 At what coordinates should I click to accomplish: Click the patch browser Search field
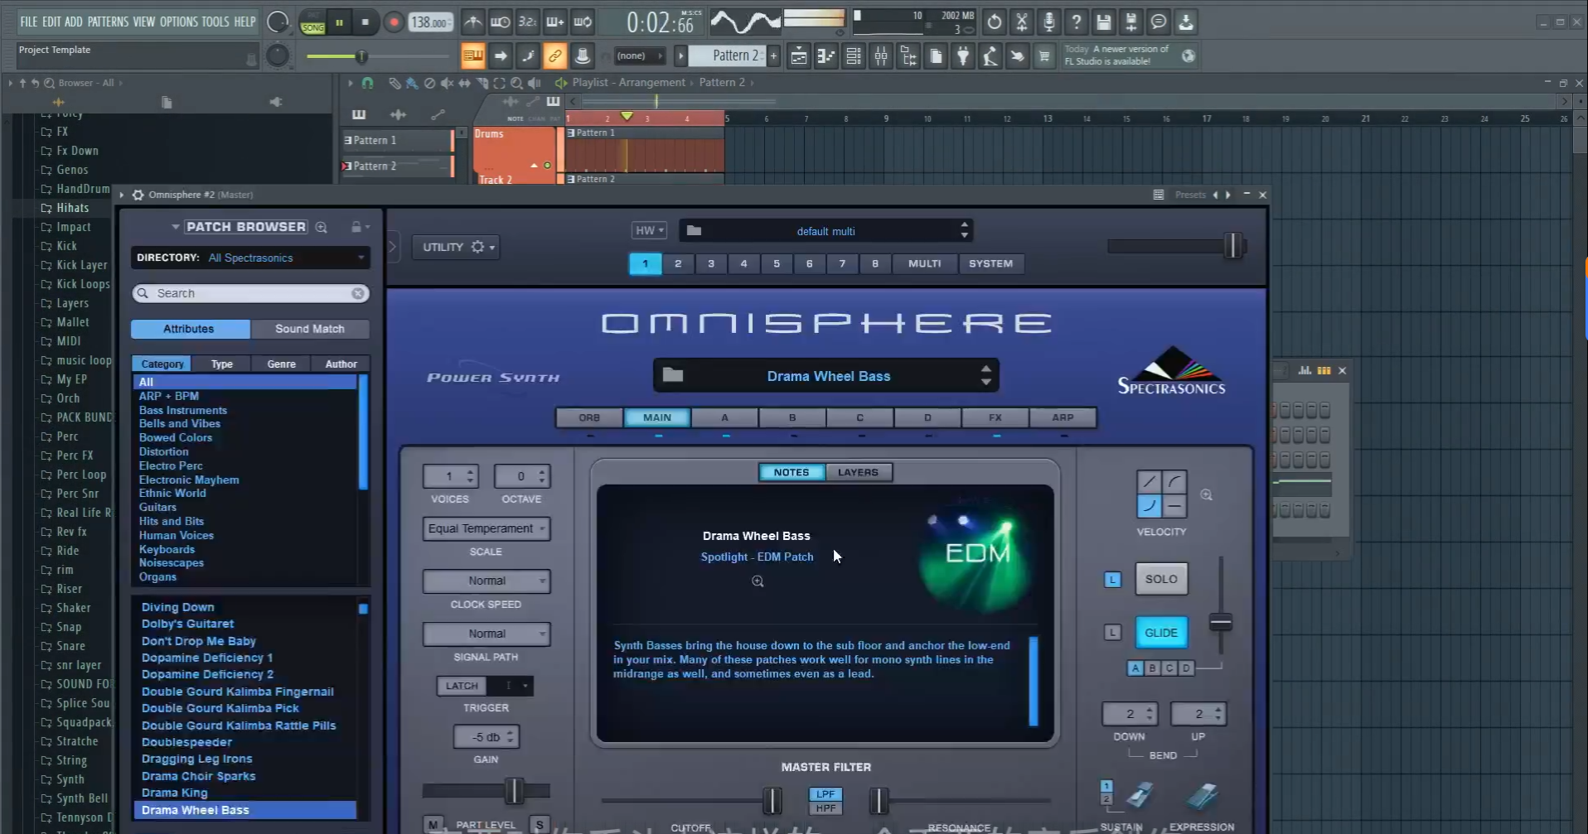(x=249, y=293)
